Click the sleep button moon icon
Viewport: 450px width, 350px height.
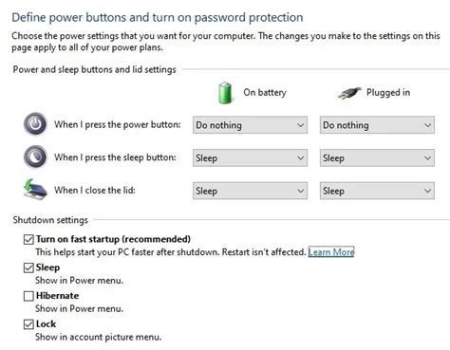click(x=35, y=157)
